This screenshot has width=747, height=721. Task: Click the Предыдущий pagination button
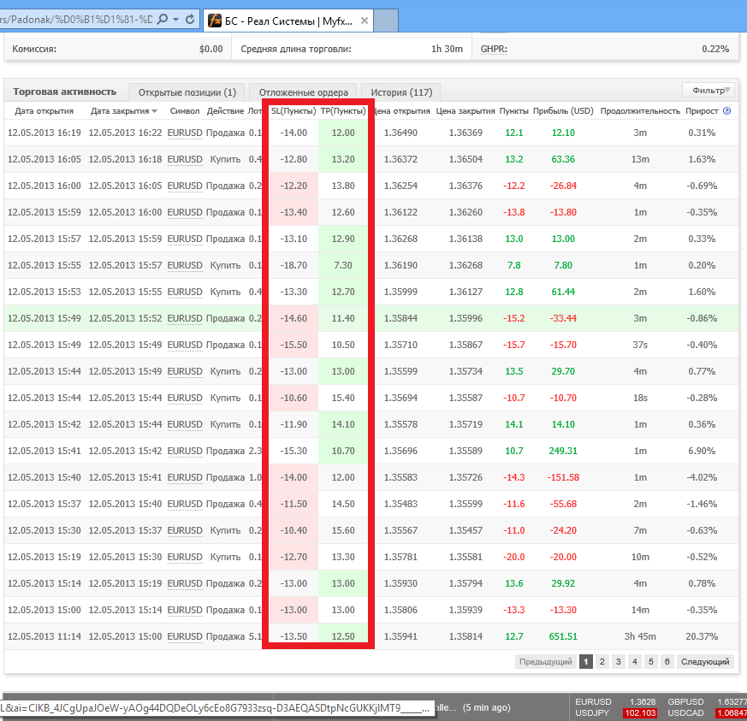click(545, 661)
